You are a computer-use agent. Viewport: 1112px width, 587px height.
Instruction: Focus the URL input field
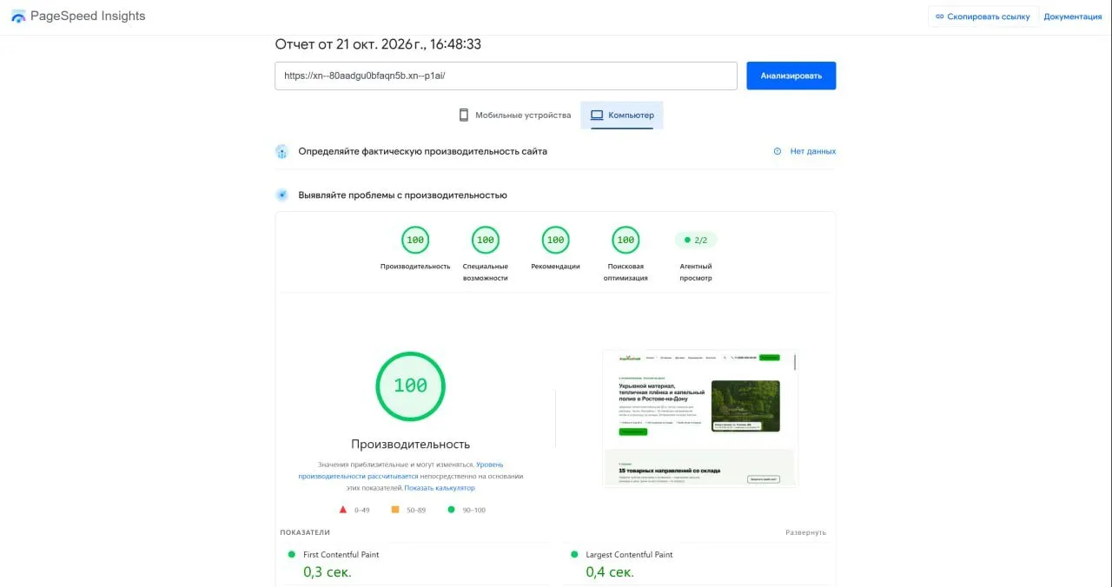tap(506, 76)
